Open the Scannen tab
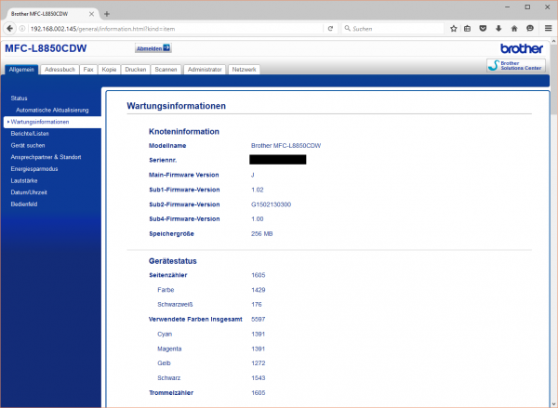Screen dimensions: 558x408 [166, 70]
